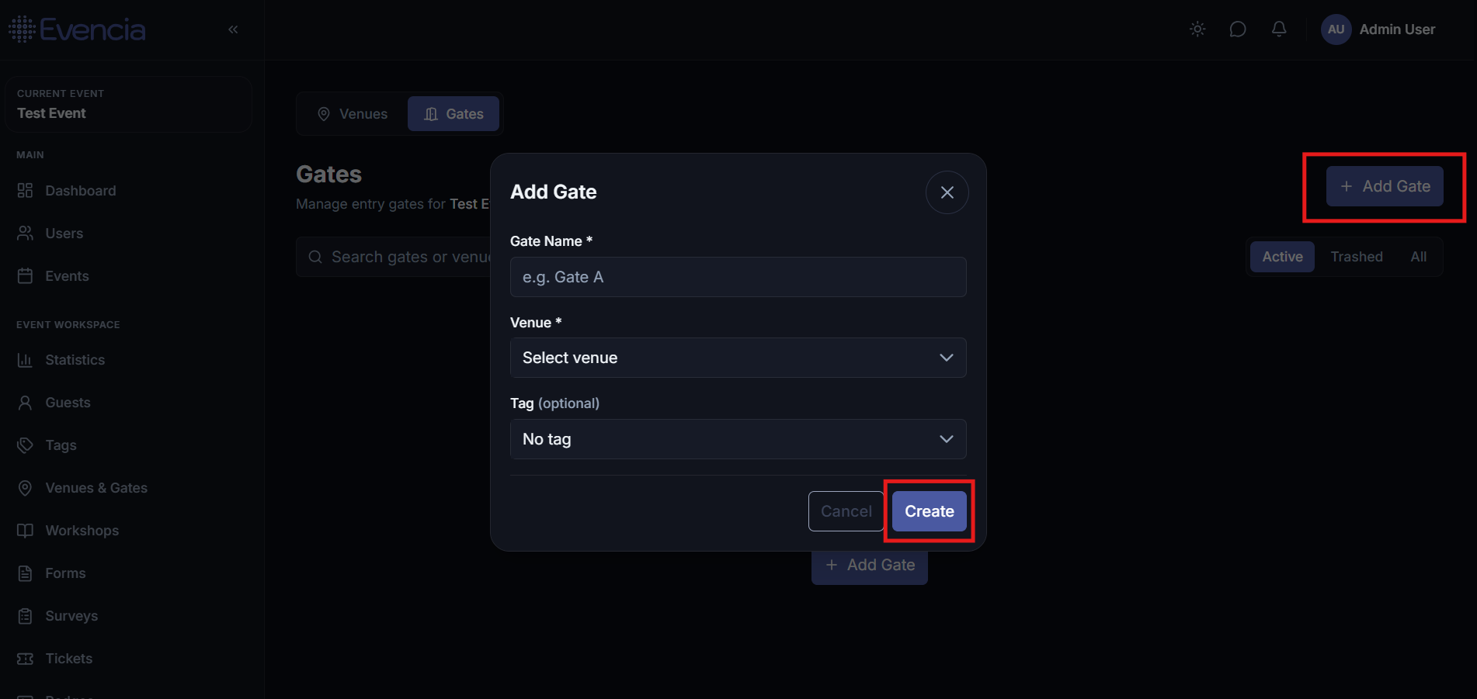
Task: Open the Admin User account menu
Action: (x=1378, y=29)
